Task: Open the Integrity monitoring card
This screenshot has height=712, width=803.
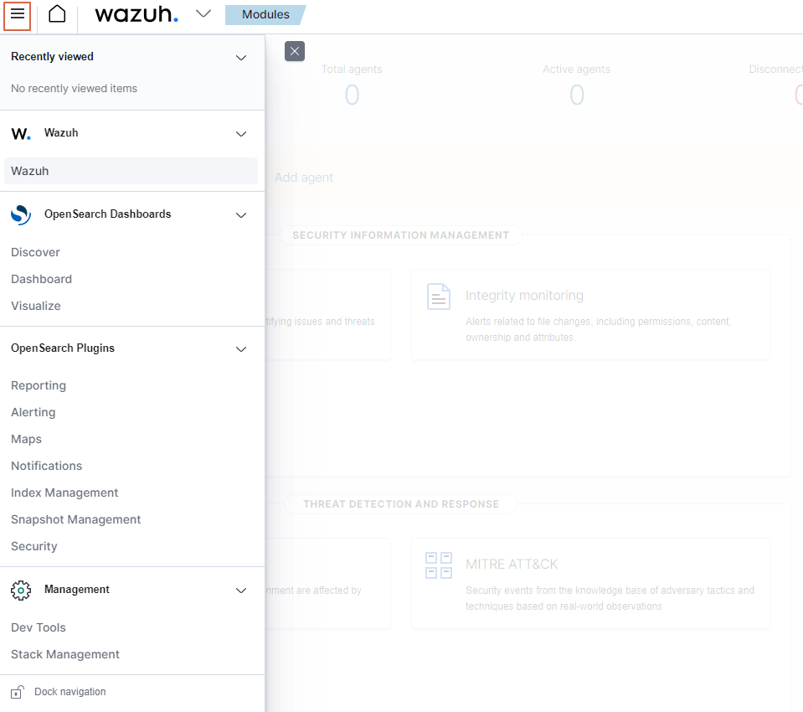Action: pyautogui.click(x=590, y=314)
